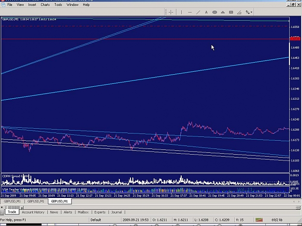Click the chart window icon beside File
This screenshot has height=226, width=302.
(x=3, y=5)
